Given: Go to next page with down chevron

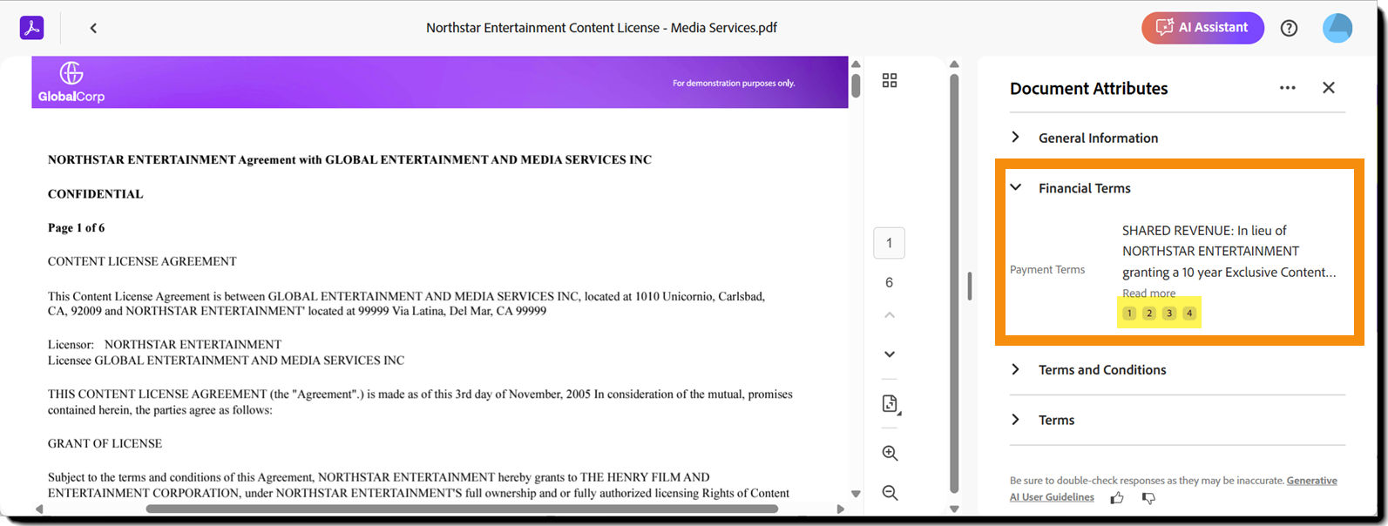Looking at the screenshot, I should (x=890, y=354).
